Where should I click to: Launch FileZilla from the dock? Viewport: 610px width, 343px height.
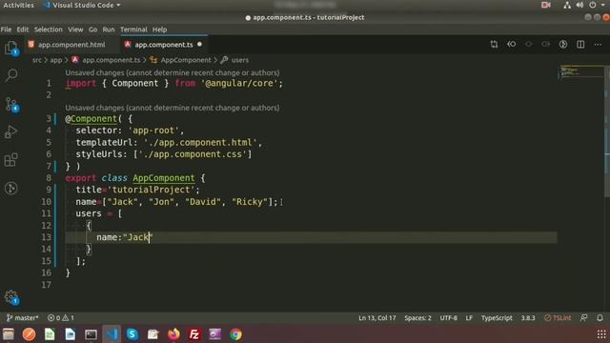pos(194,334)
